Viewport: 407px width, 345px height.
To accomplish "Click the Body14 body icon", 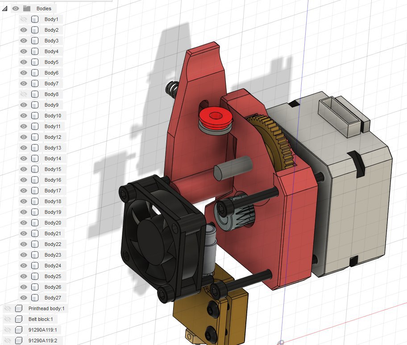I will click(35, 158).
